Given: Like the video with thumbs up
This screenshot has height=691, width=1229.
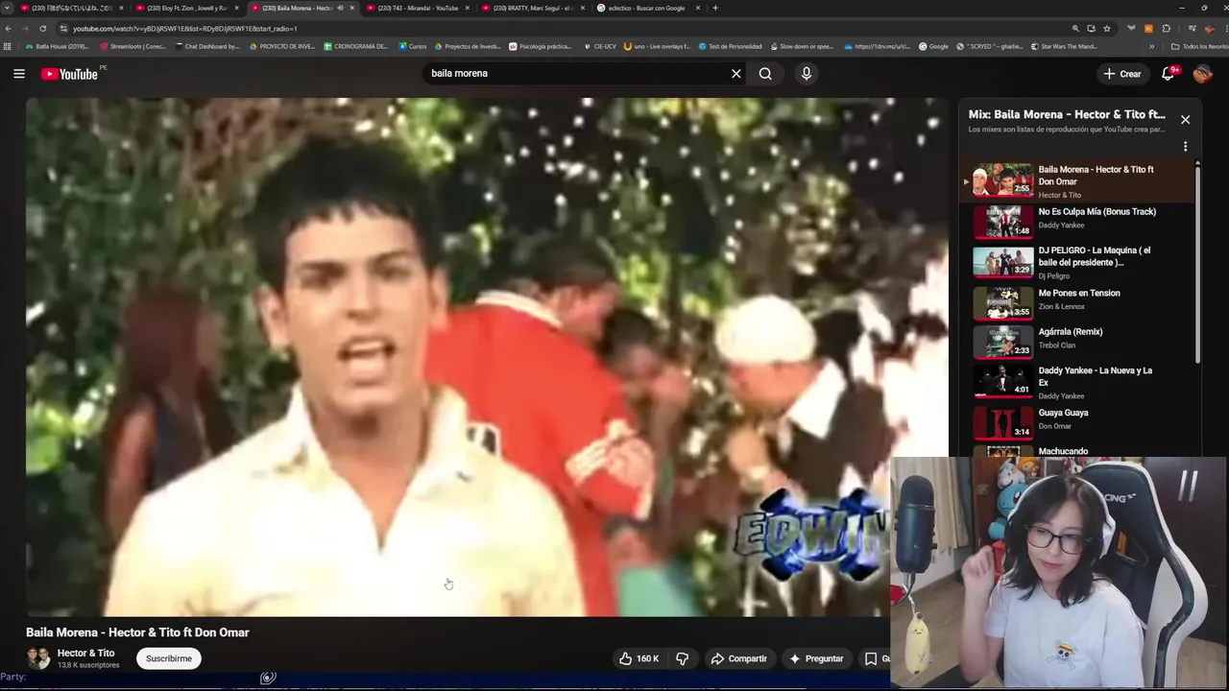Looking at the screenshot, I should [639, 658].
